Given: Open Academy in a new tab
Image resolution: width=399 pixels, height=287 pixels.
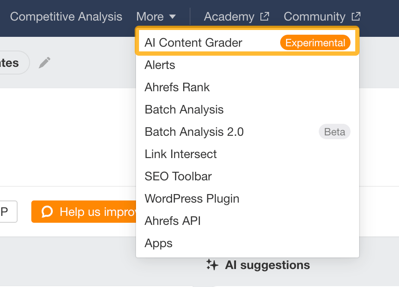Looking at the screenshot, I should pos(230,16).
